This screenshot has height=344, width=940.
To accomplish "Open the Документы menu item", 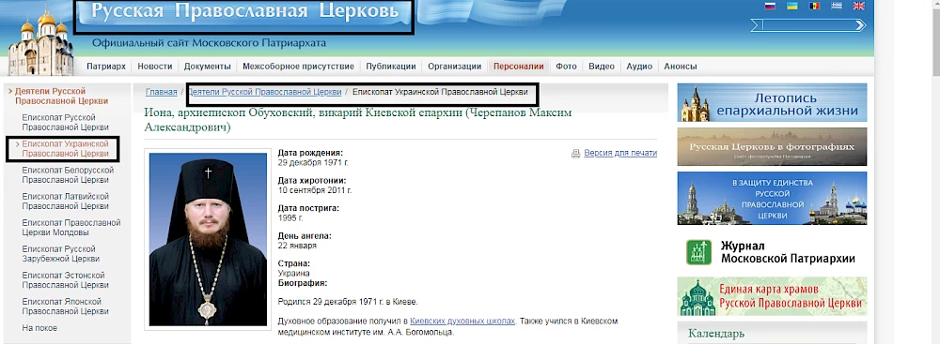I will coord(208,67).
